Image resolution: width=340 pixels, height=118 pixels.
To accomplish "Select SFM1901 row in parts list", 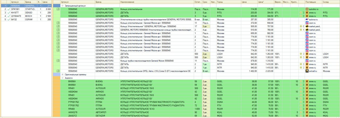I will (x=26, y=9).
